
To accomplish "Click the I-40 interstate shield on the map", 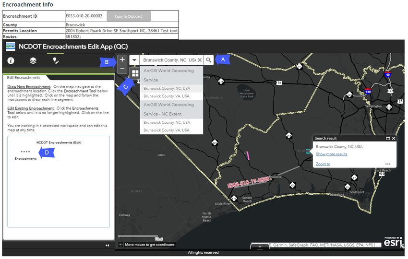I will 388,74.
